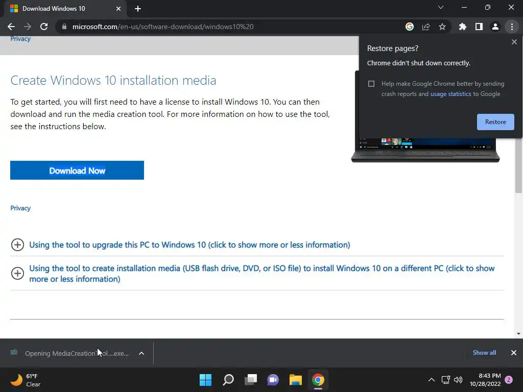Open Teams Chat on taskbar
523x392 pixels.
click(273, 380)
